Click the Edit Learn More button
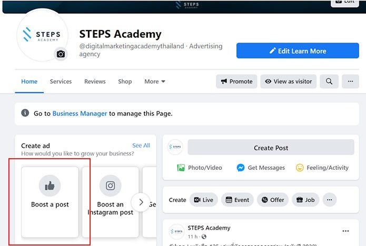366x246 pixels. click(298, 51)
